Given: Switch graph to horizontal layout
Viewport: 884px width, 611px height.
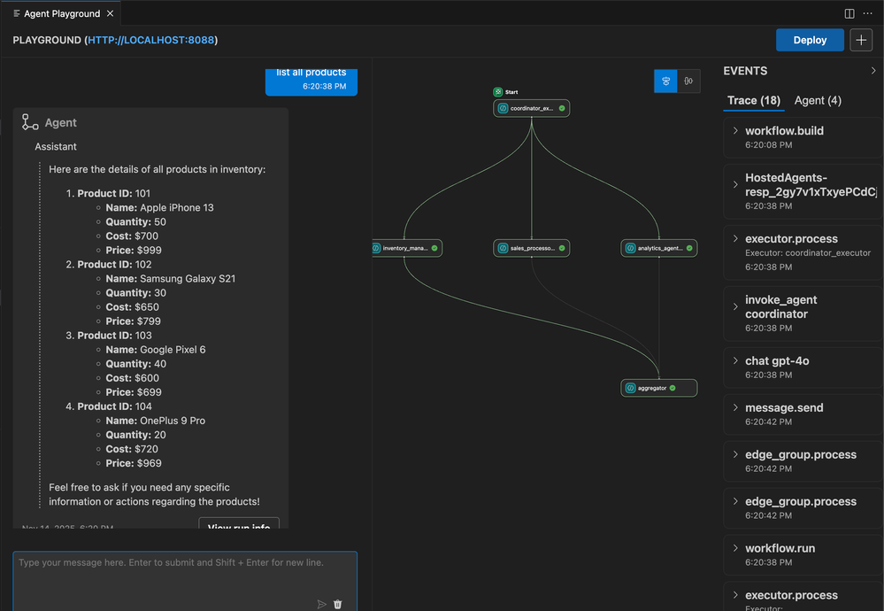Looking at the screenshot, I should [x=688, y=81].
